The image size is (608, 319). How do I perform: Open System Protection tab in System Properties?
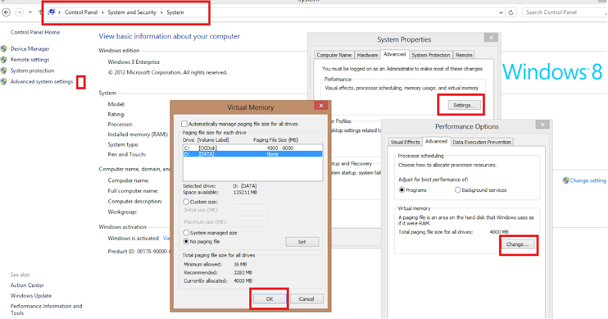tap(431, 55)
